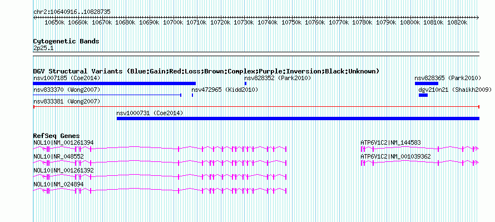Select the long blue nsv1000731 gain bar
The height and width of the screenshot is (222, 495).
click(x=298, y=119)
